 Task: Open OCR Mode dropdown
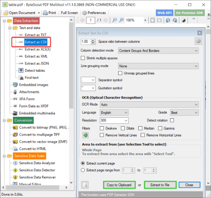coord(149,105)
